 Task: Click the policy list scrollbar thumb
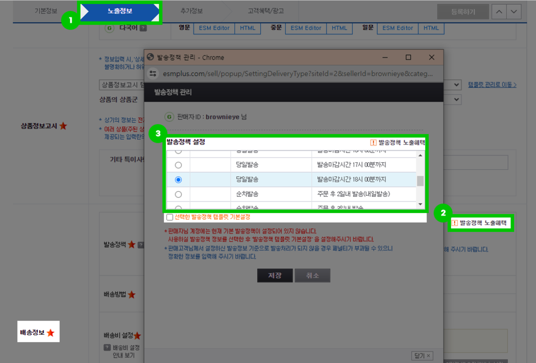(420, 181)
